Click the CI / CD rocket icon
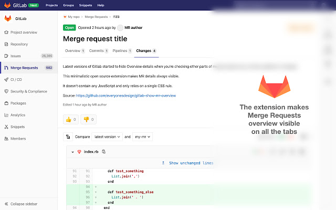 6,79
